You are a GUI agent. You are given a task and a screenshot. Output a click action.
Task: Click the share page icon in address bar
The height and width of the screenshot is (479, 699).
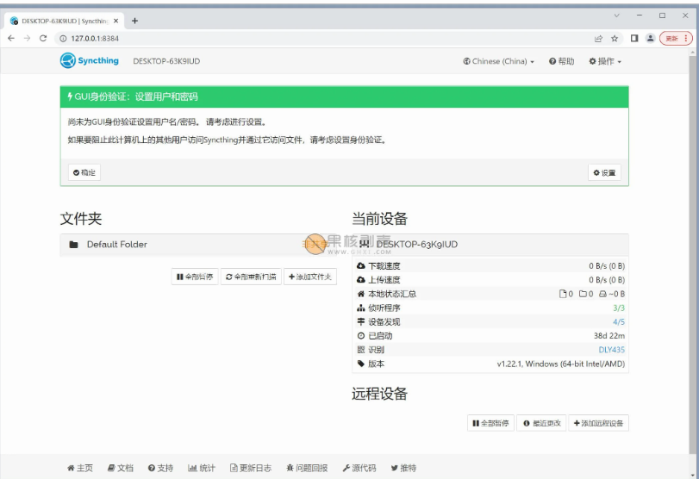(x=598, y=39)
